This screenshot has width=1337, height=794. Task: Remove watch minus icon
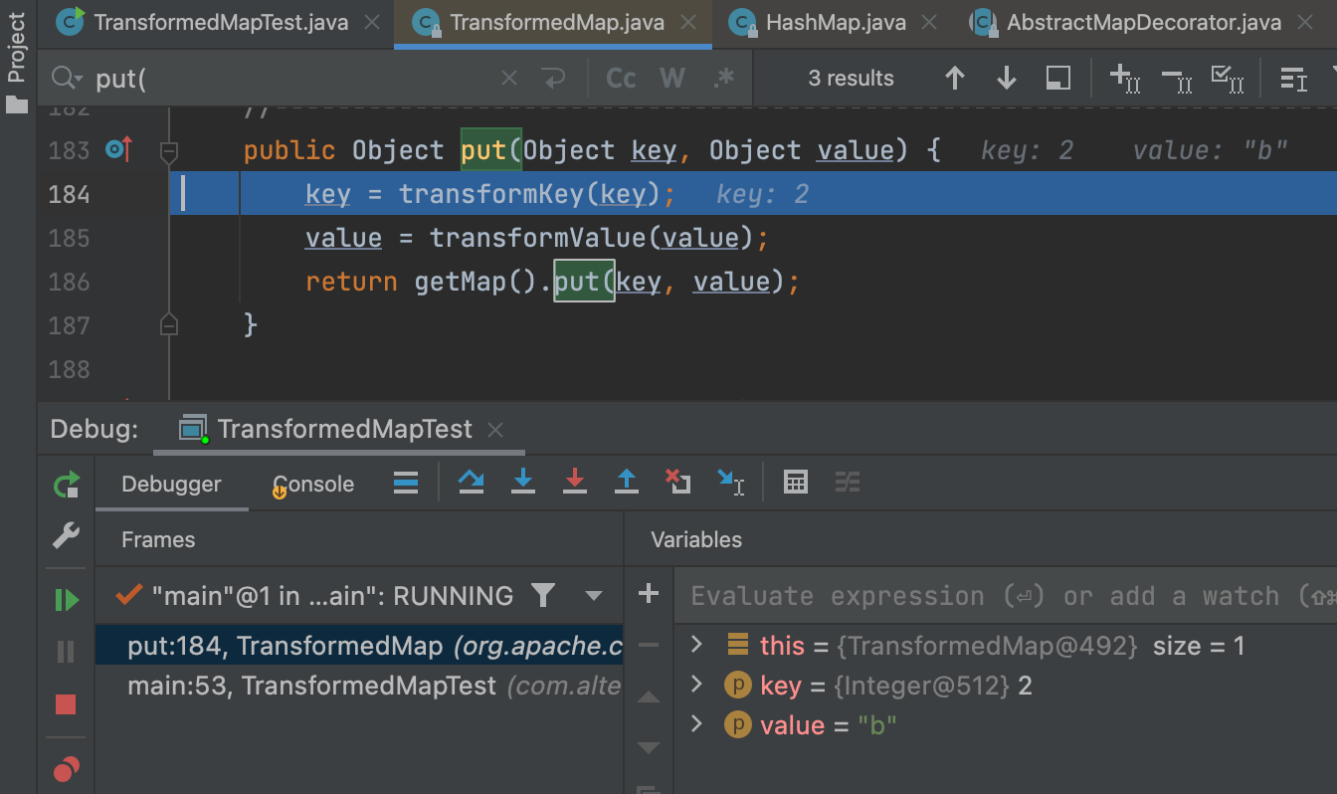coord(649,646)
